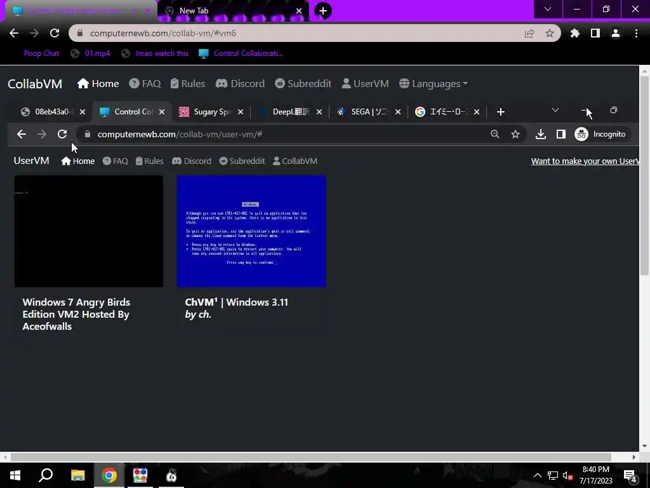This screenshot has width=650, height=488.
Task: Open the zoom magnifier icon in the VM address bar
Action: click(495, 134)
